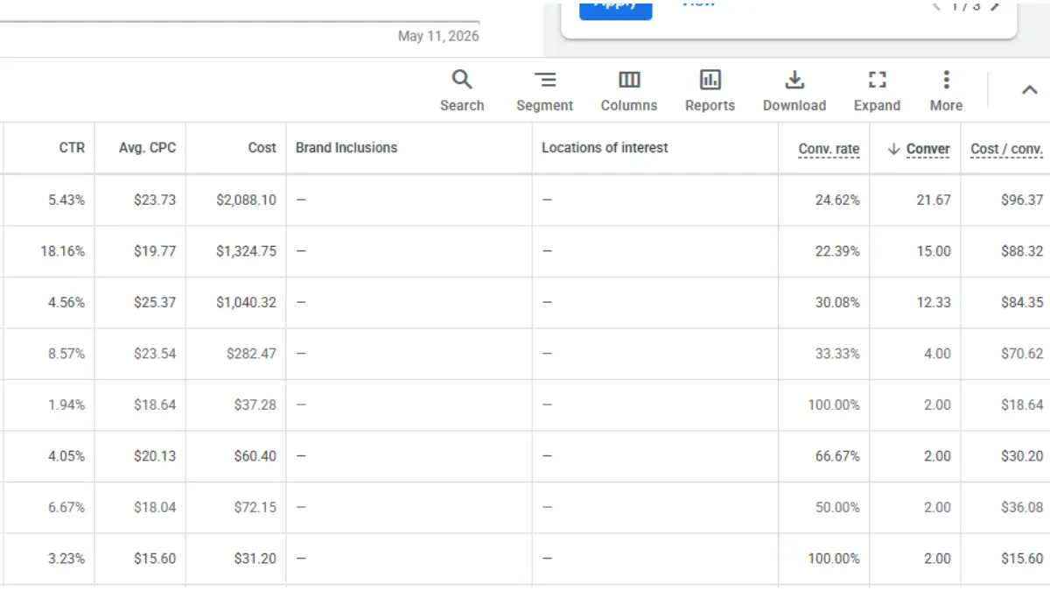Viewport: 1050px width, 591px height.
Task: Select the $2,088.10 cost cell
Action: (246, 200)
